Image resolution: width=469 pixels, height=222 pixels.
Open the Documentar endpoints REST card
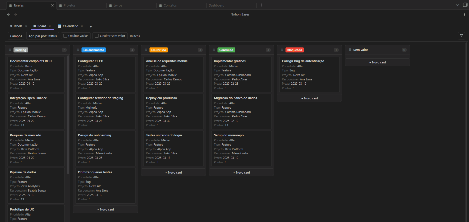(x=36, y=74)
